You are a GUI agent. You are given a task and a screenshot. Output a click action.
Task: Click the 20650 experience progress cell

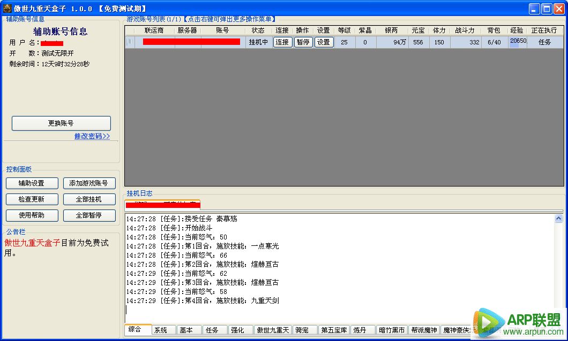point(518,42)
